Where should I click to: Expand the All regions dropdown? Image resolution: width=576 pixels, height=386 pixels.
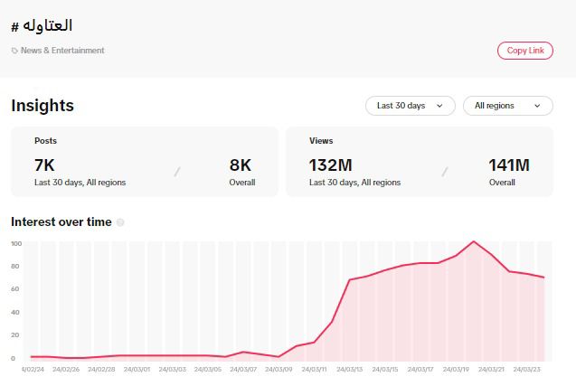pos(507,106)
